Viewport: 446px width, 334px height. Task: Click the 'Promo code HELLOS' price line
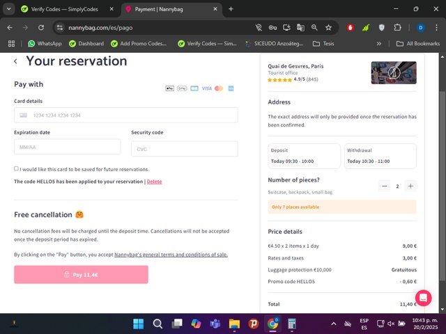tap(342, 281)
